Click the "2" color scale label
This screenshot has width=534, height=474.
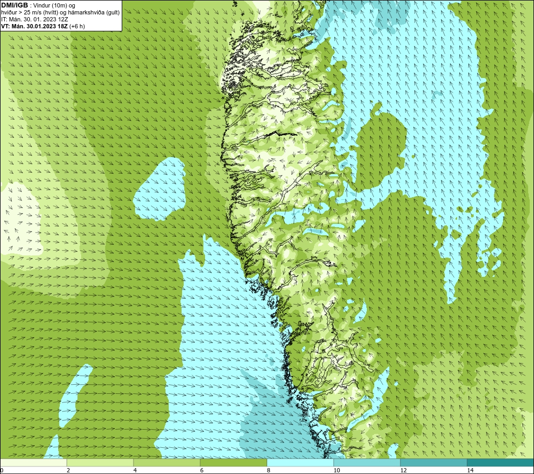(x=68, y=470)
